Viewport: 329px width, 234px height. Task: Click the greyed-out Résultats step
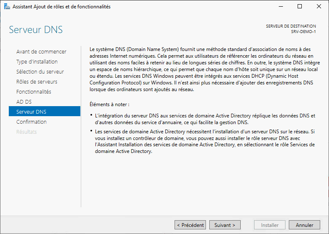click(x=26, y=132)
